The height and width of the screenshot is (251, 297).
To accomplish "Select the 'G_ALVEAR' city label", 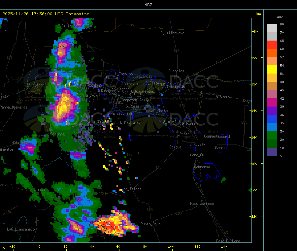I will tap(197, 144).
